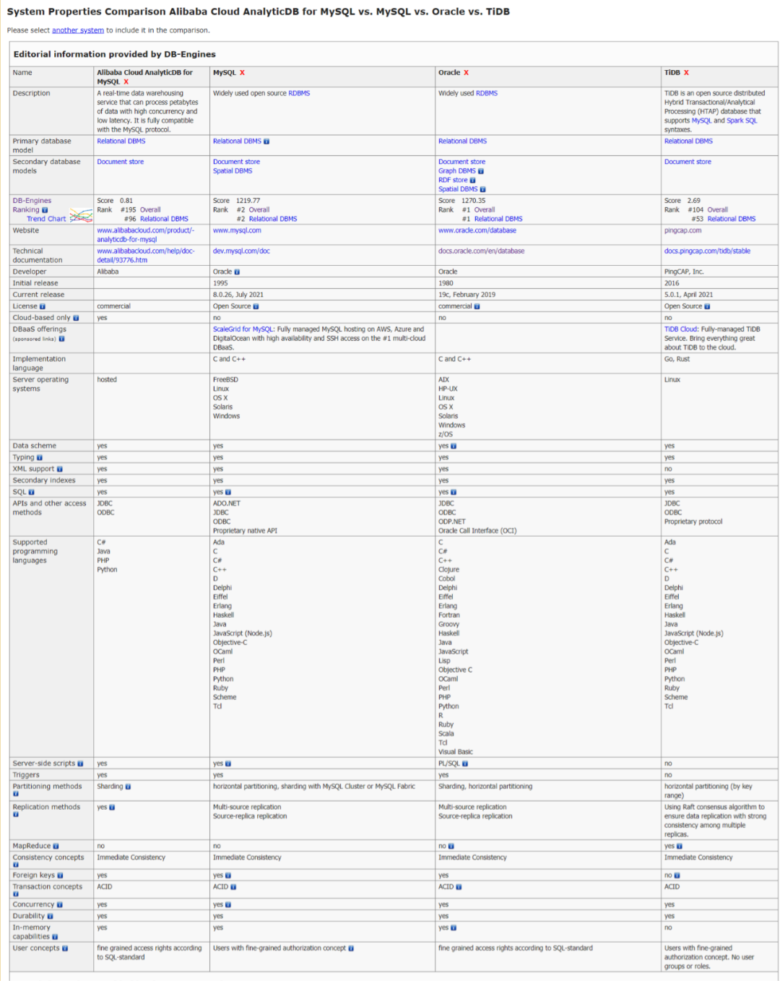This screenshot has width=780, height=981.
Task: Open TiDB's Document store link
Action: 688,162
